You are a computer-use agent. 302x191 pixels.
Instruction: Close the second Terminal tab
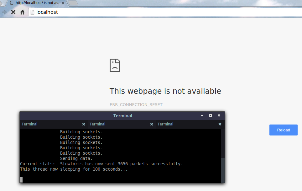152,124
